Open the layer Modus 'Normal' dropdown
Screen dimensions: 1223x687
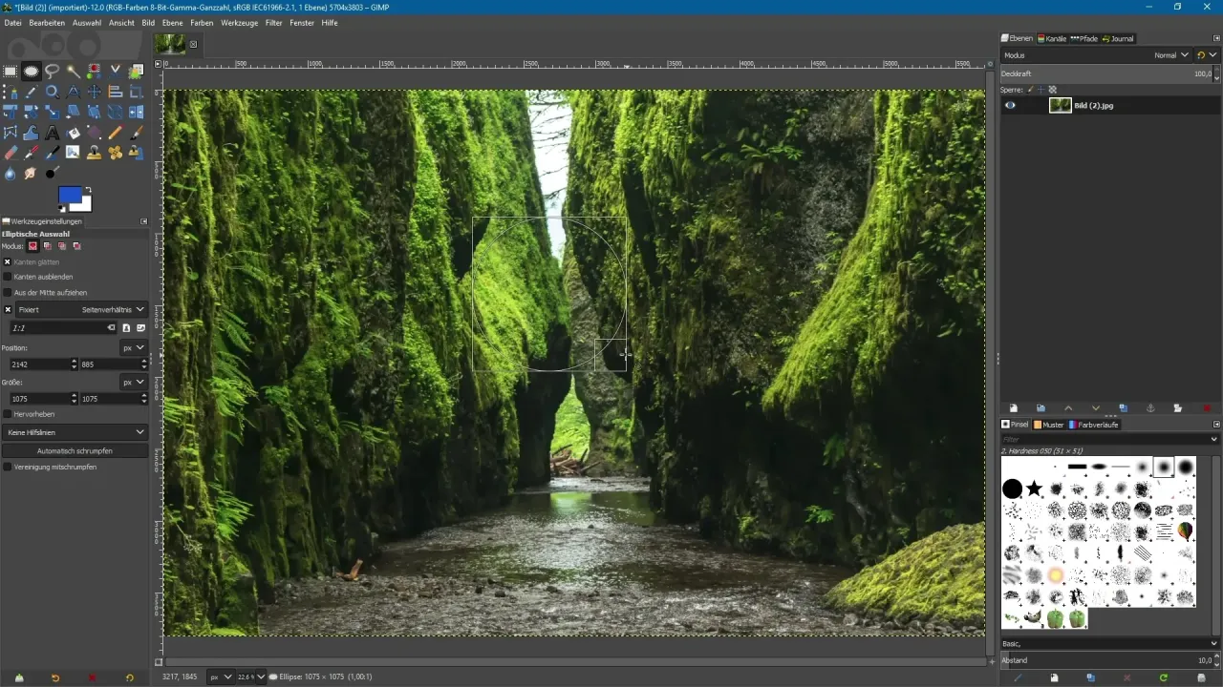1170,55
